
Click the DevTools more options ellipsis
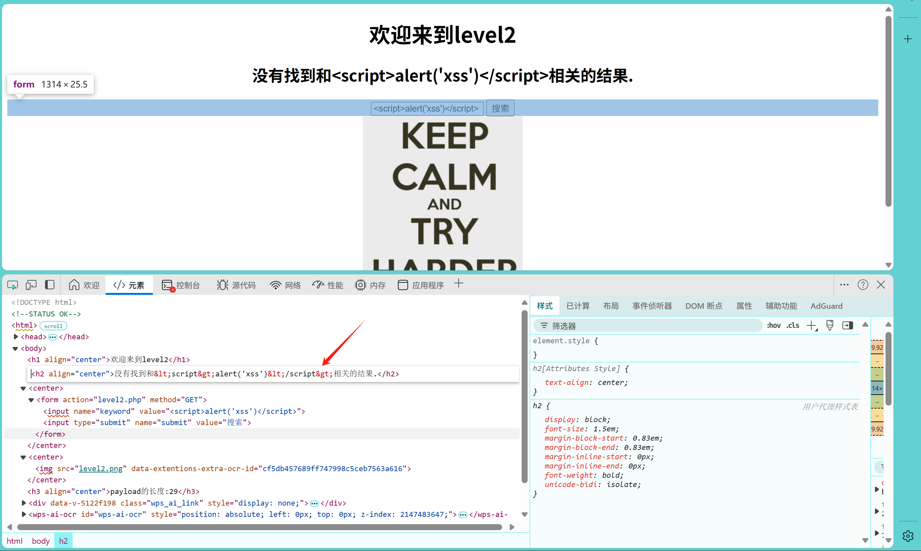844,285
